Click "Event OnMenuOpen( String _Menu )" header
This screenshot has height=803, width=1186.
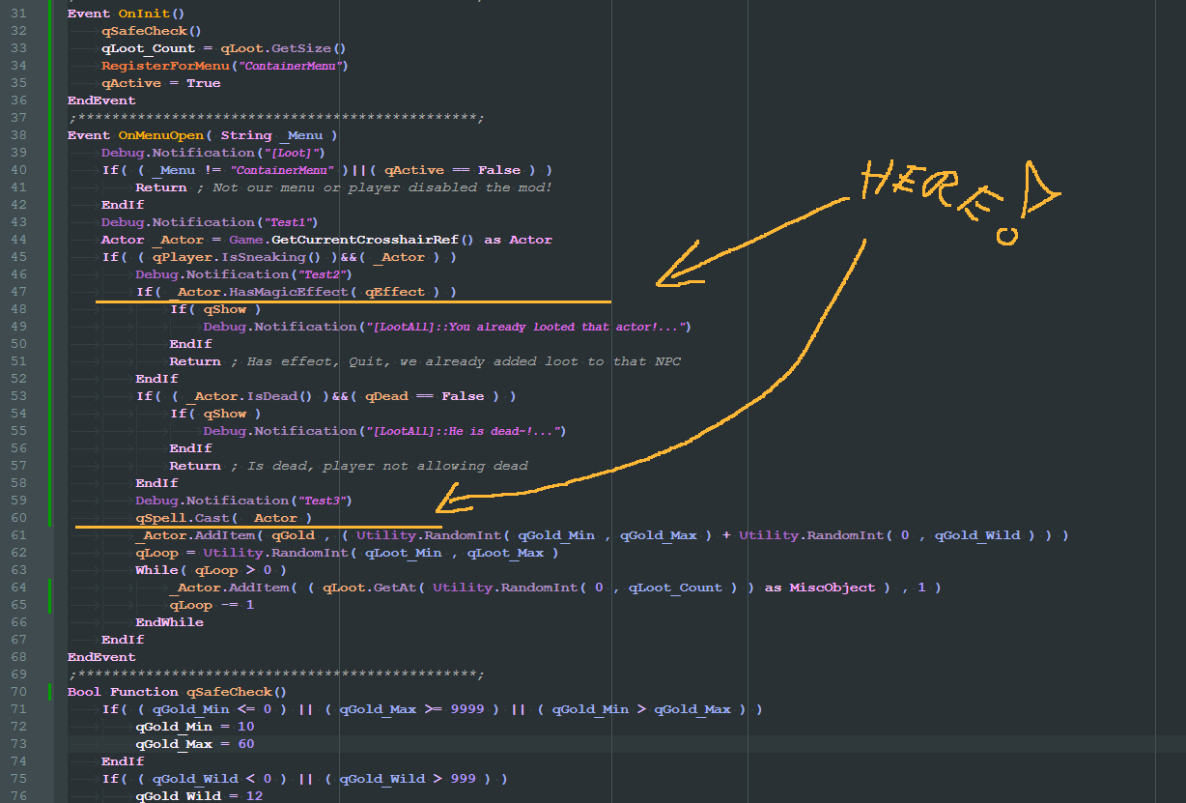click(x=202, y=135)
